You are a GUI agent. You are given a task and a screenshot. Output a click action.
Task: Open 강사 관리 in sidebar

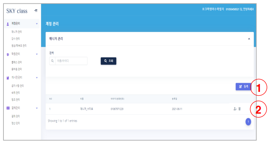tap(16, 39)
